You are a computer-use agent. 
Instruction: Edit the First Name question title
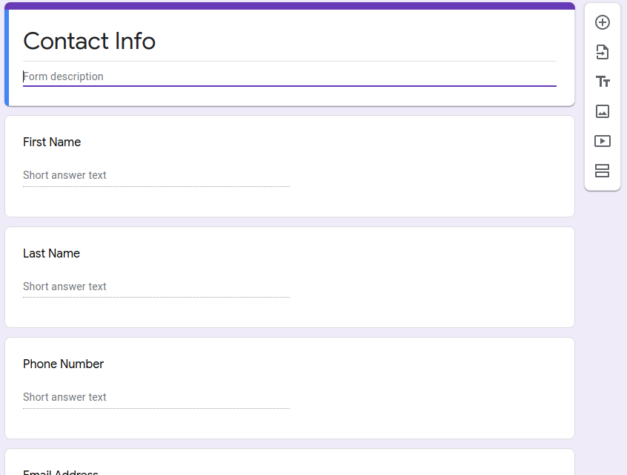(51, 142)
